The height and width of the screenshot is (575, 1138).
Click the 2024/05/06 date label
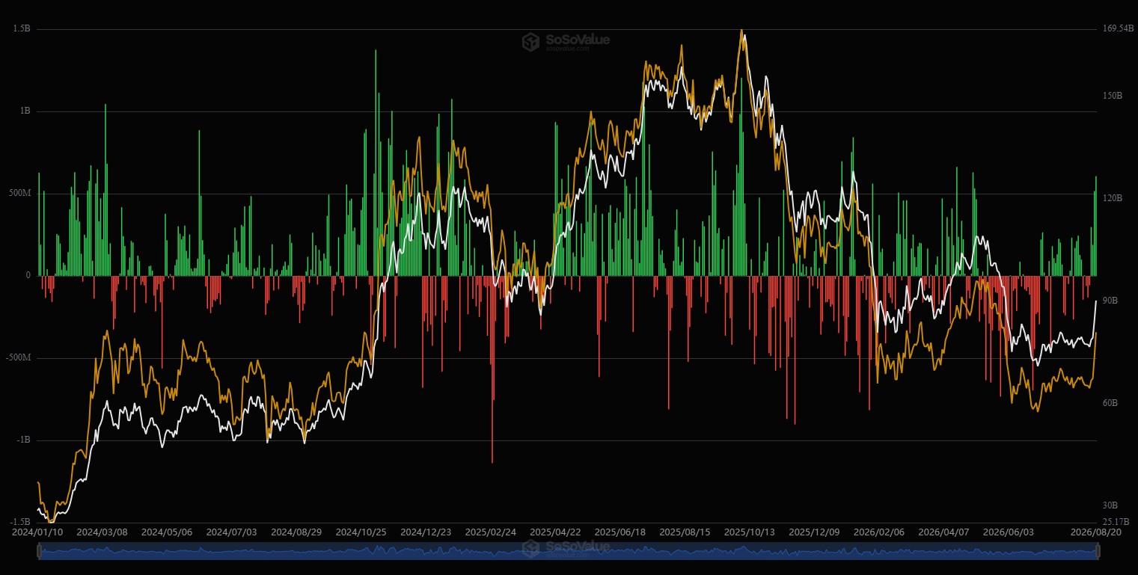pyautogui.click(x=168, y=532)
